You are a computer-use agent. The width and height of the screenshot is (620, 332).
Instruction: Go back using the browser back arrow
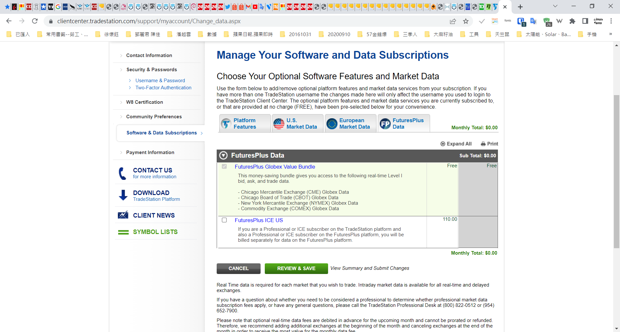tap(9, 21)
